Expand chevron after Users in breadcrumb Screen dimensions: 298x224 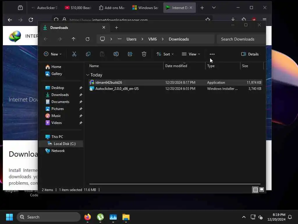click(x=142, y=39)
